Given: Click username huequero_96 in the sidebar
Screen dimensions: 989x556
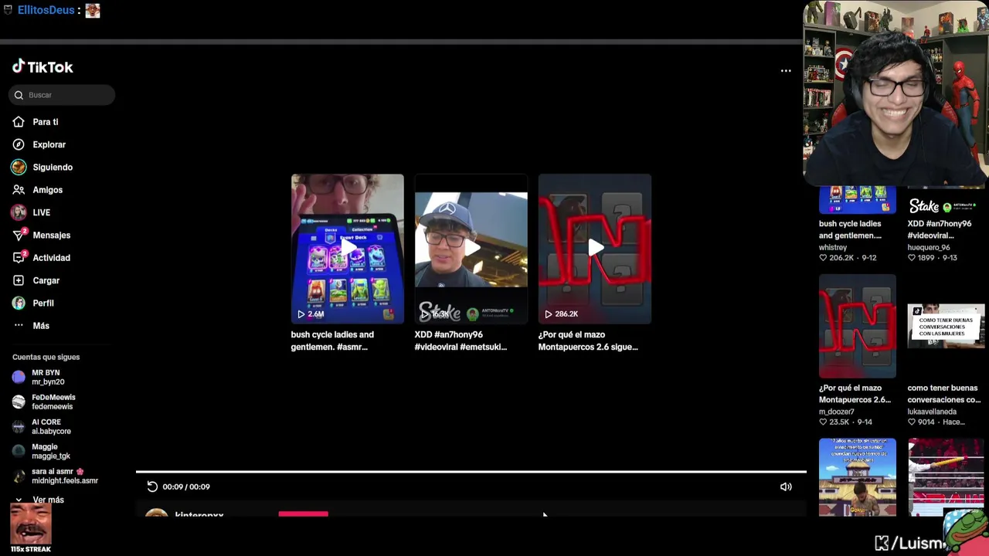Looking at the screenshot, I should [929, 248].
